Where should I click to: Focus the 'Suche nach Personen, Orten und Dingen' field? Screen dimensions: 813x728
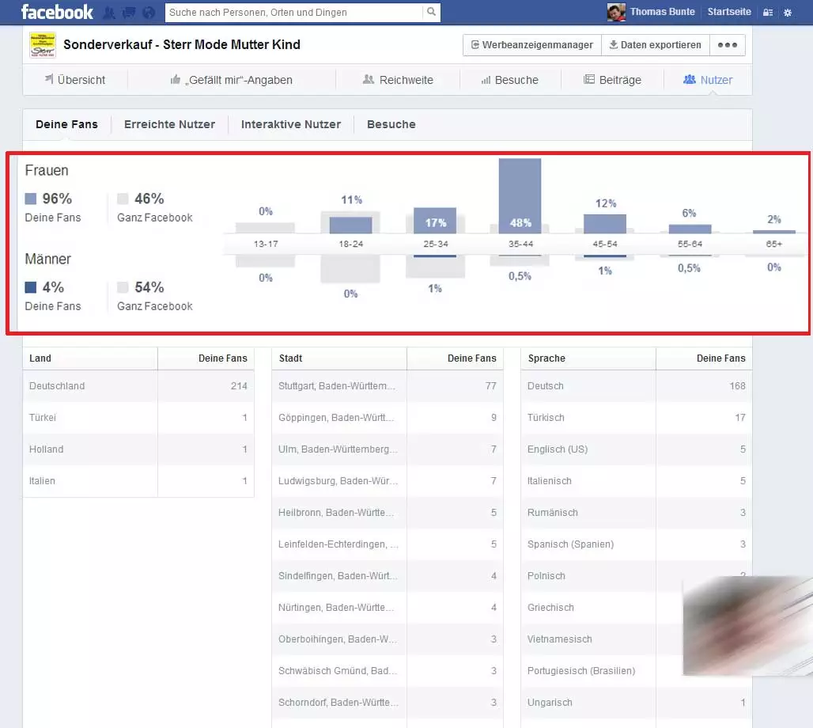[294, 13]
